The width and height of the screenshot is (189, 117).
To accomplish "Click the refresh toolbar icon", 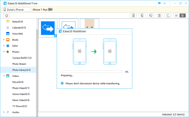I will [x=168, y=15].
